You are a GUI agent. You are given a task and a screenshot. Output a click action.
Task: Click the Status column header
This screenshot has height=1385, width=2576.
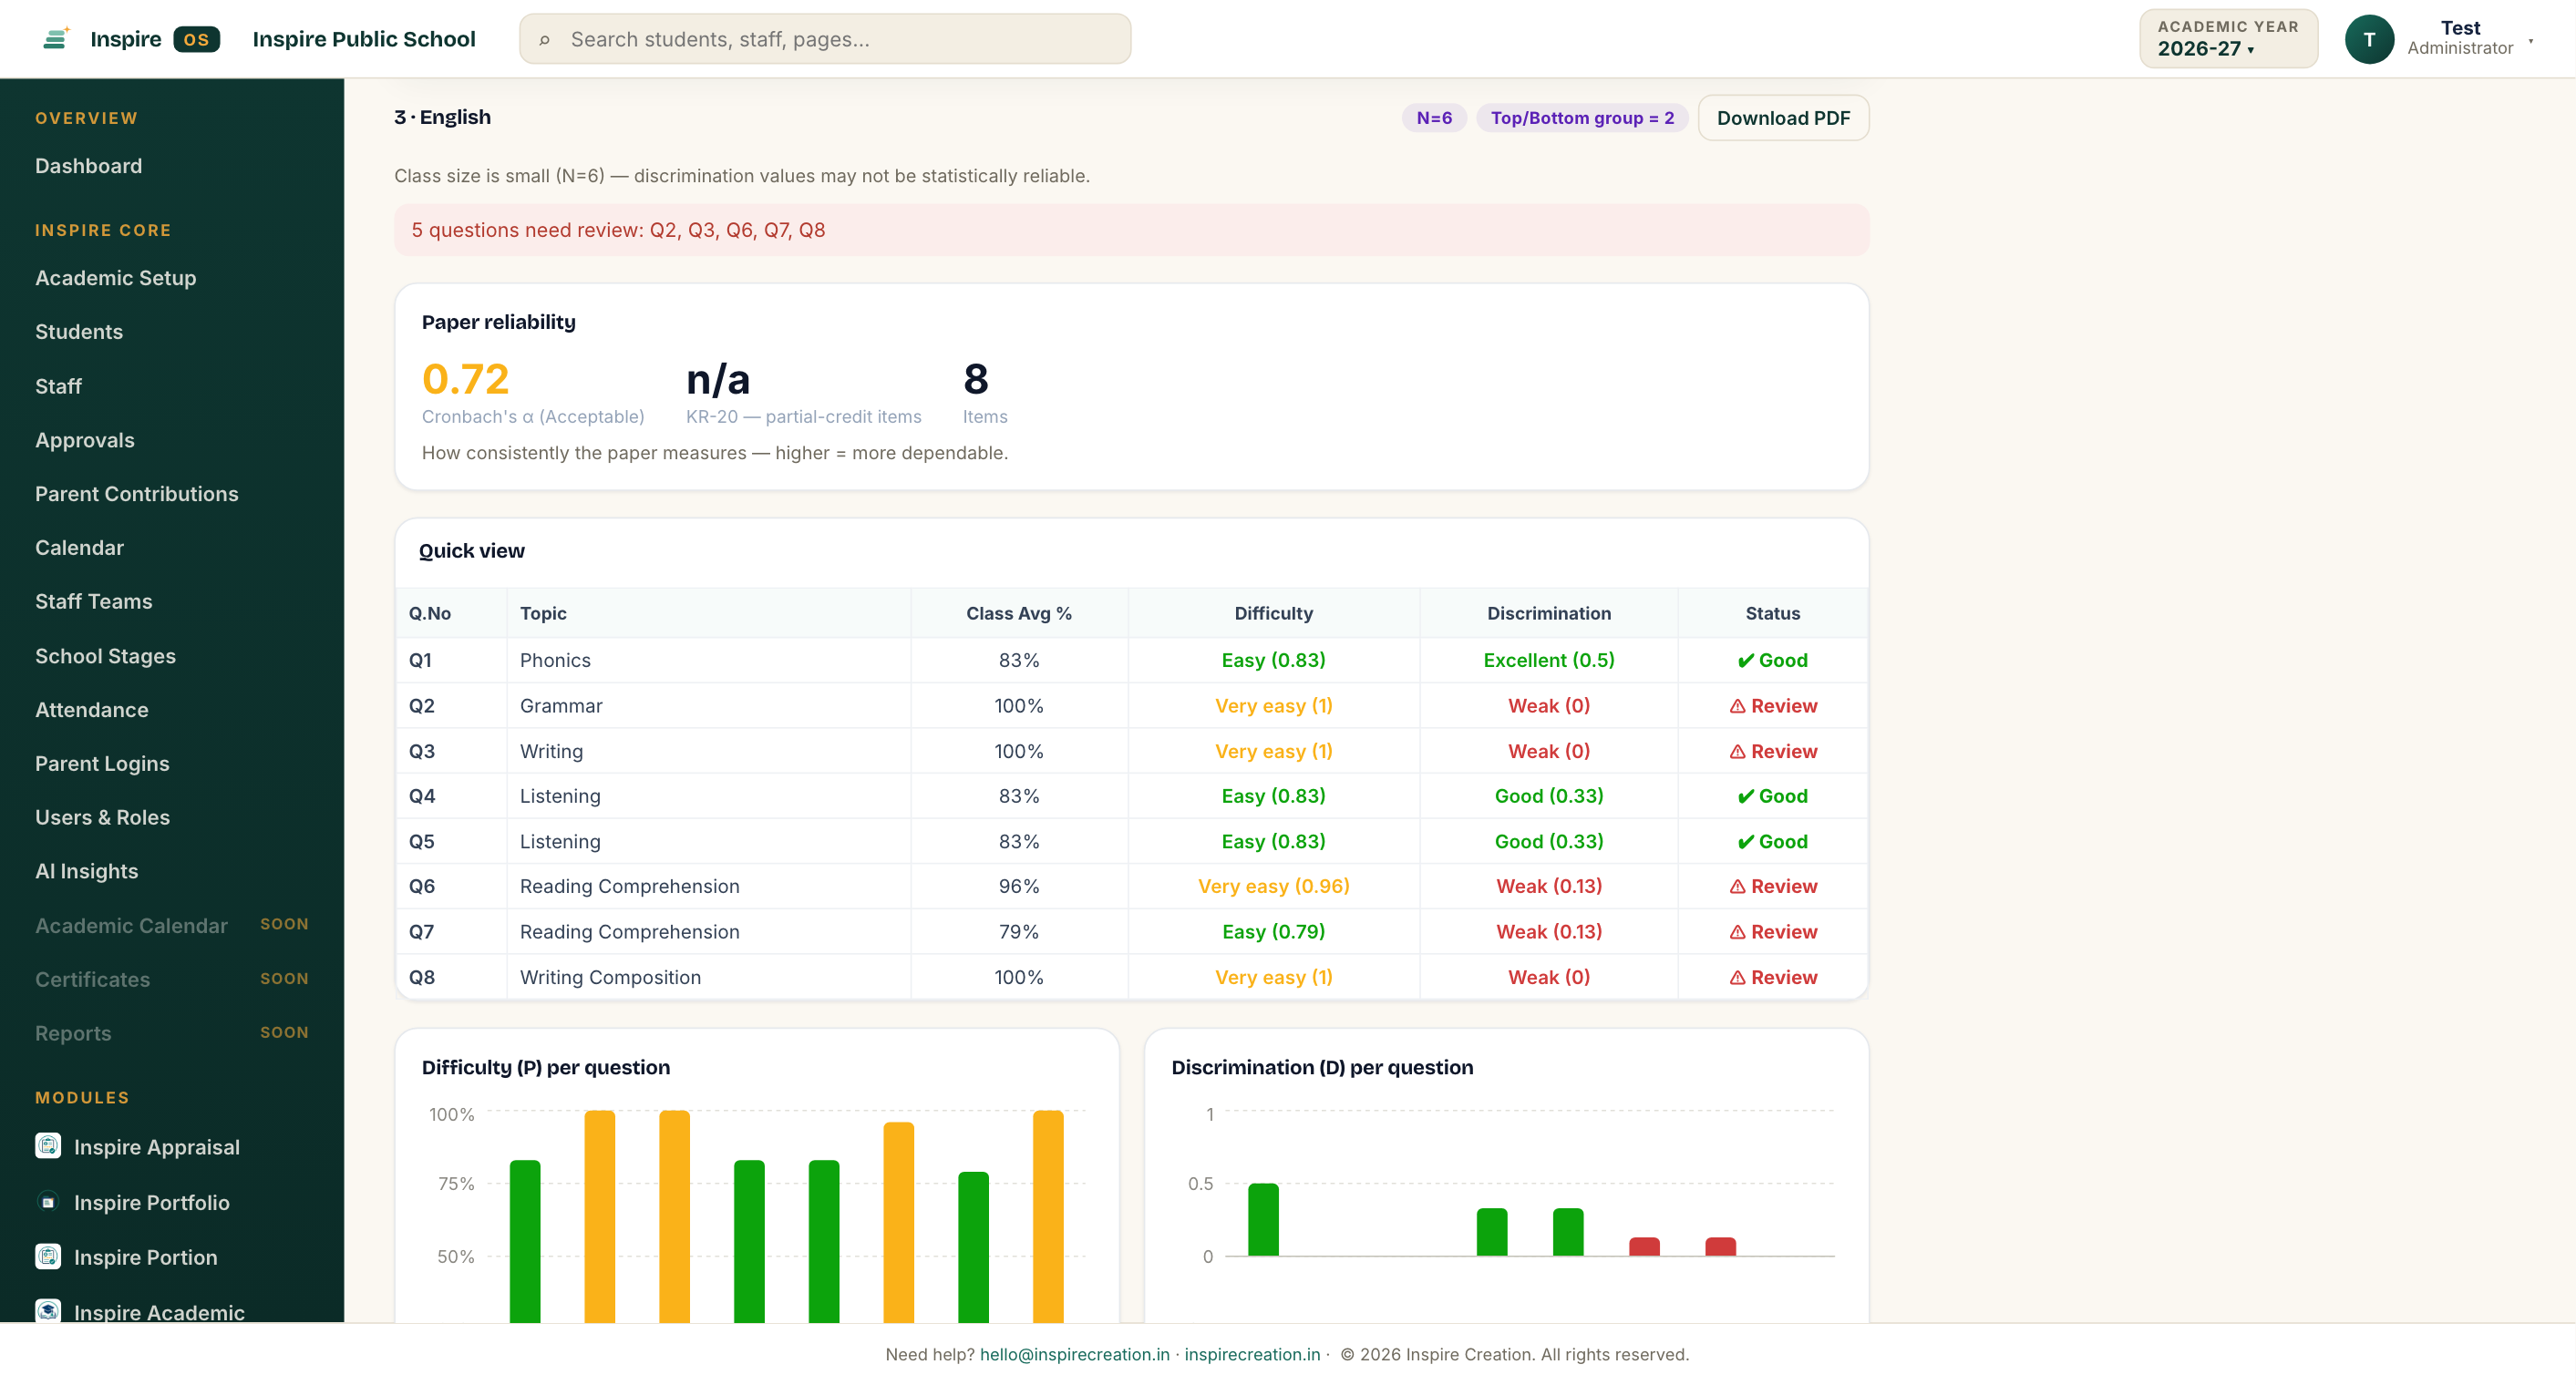[1773, 613]
